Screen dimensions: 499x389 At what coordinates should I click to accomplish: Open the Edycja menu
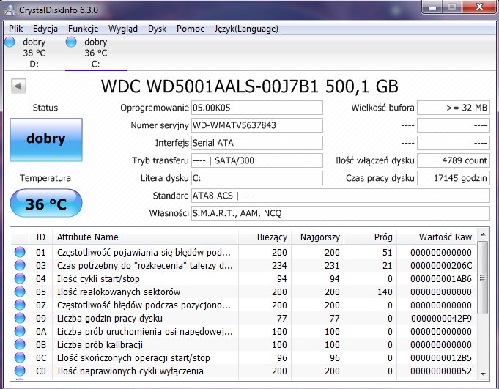(45, 29)
